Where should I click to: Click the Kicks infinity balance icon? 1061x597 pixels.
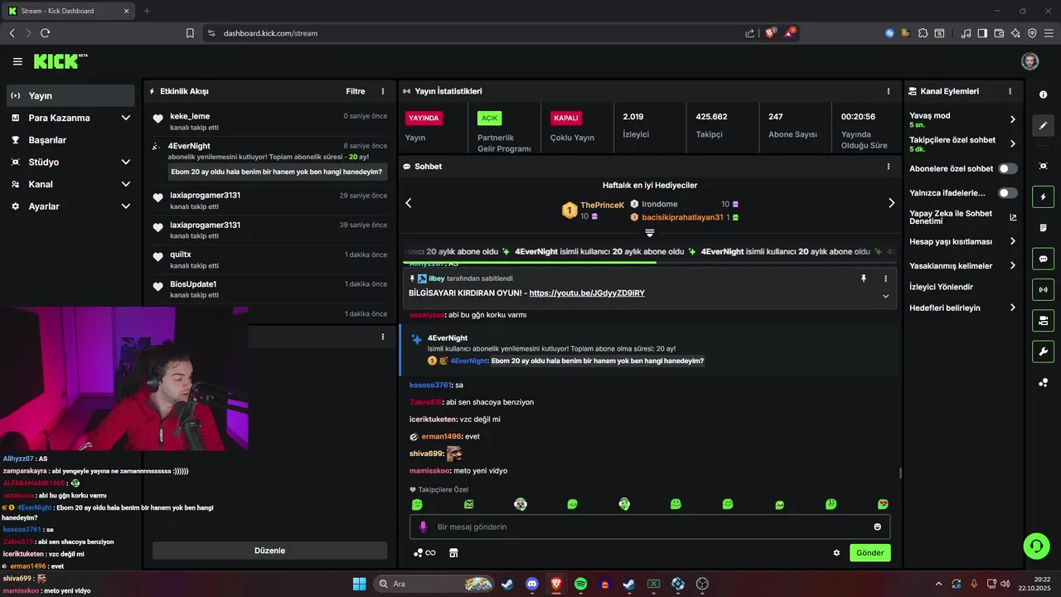[x=424, y=553]
